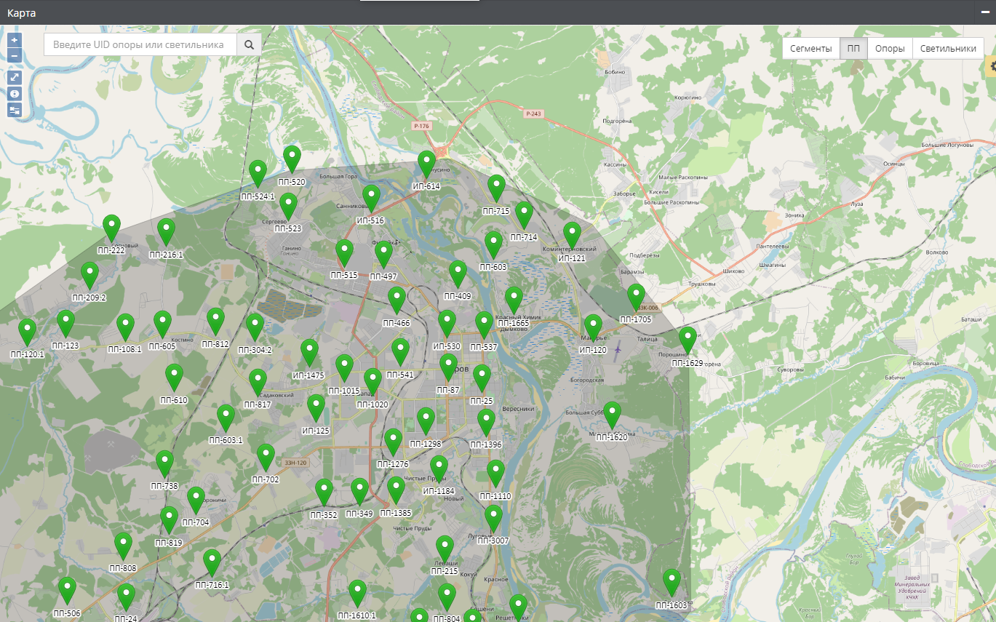Select the ПП-1603 green pin
The height and width of the screenshot is (622, 996).
point(672,582)
